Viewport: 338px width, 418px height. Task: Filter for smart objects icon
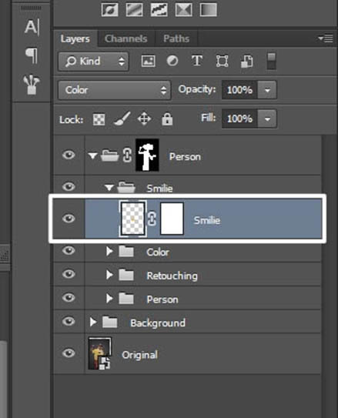(x=247, y=62)
